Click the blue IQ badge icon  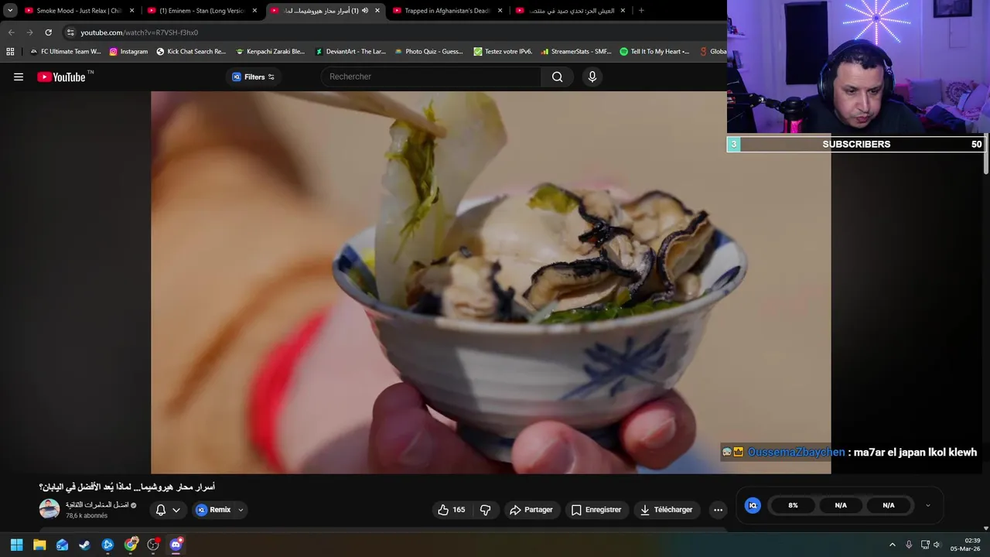(753, 505)
